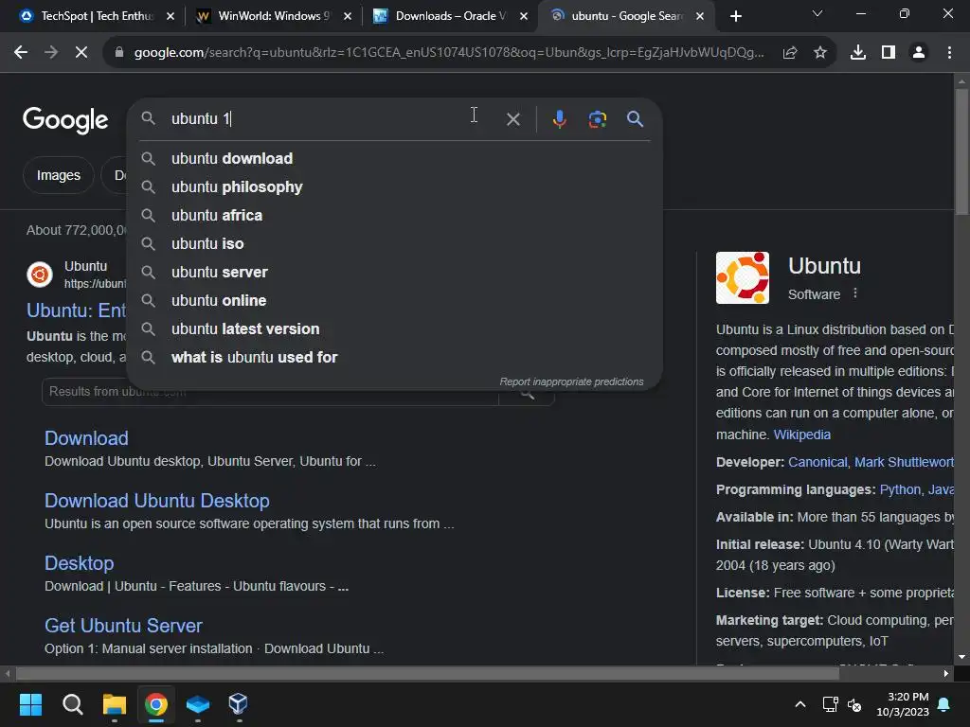The image size is (970, 727).
Task: Start voice search with microphone
Action: click(x=559, y=118)
